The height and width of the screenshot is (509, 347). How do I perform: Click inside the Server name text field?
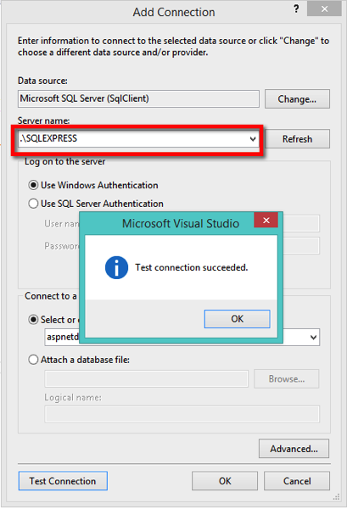pyautogui.click(x=133, y=139)
